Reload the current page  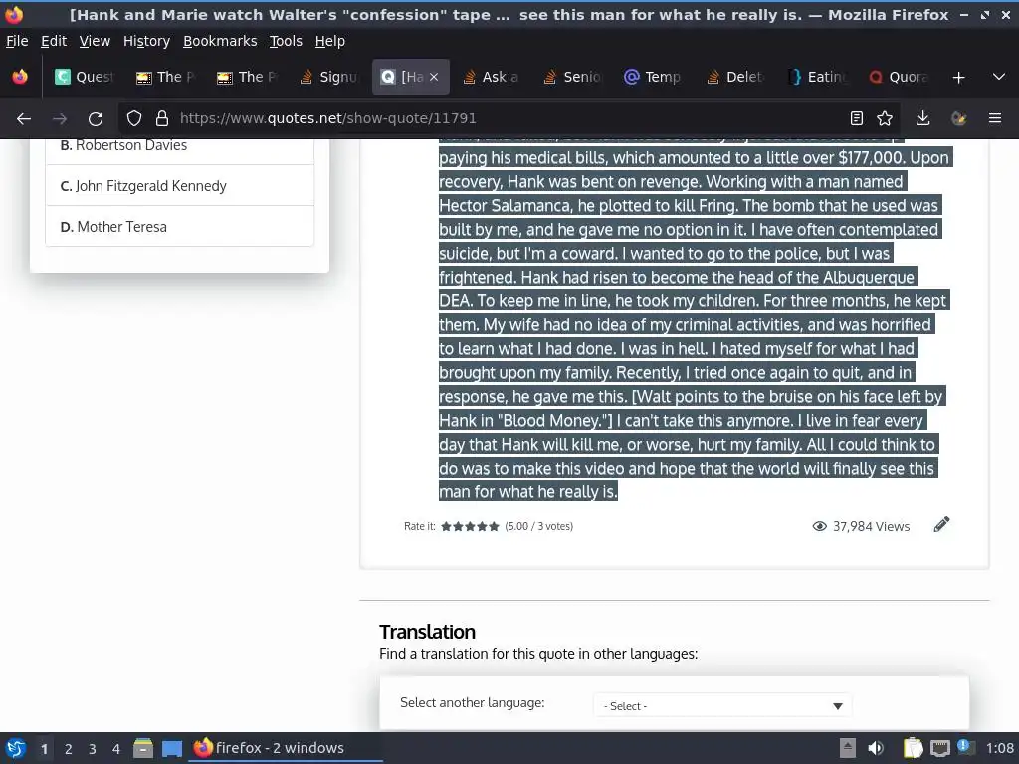[x=96, y=119]
